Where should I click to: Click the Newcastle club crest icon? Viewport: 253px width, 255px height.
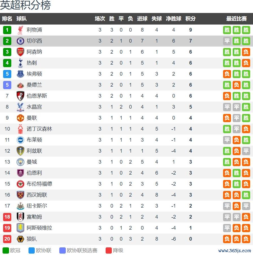click(20, 206)
